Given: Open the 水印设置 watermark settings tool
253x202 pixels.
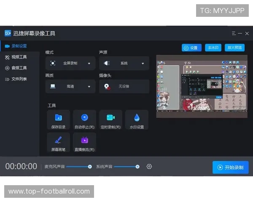Looking at the screenshot, I should (137, 120).
